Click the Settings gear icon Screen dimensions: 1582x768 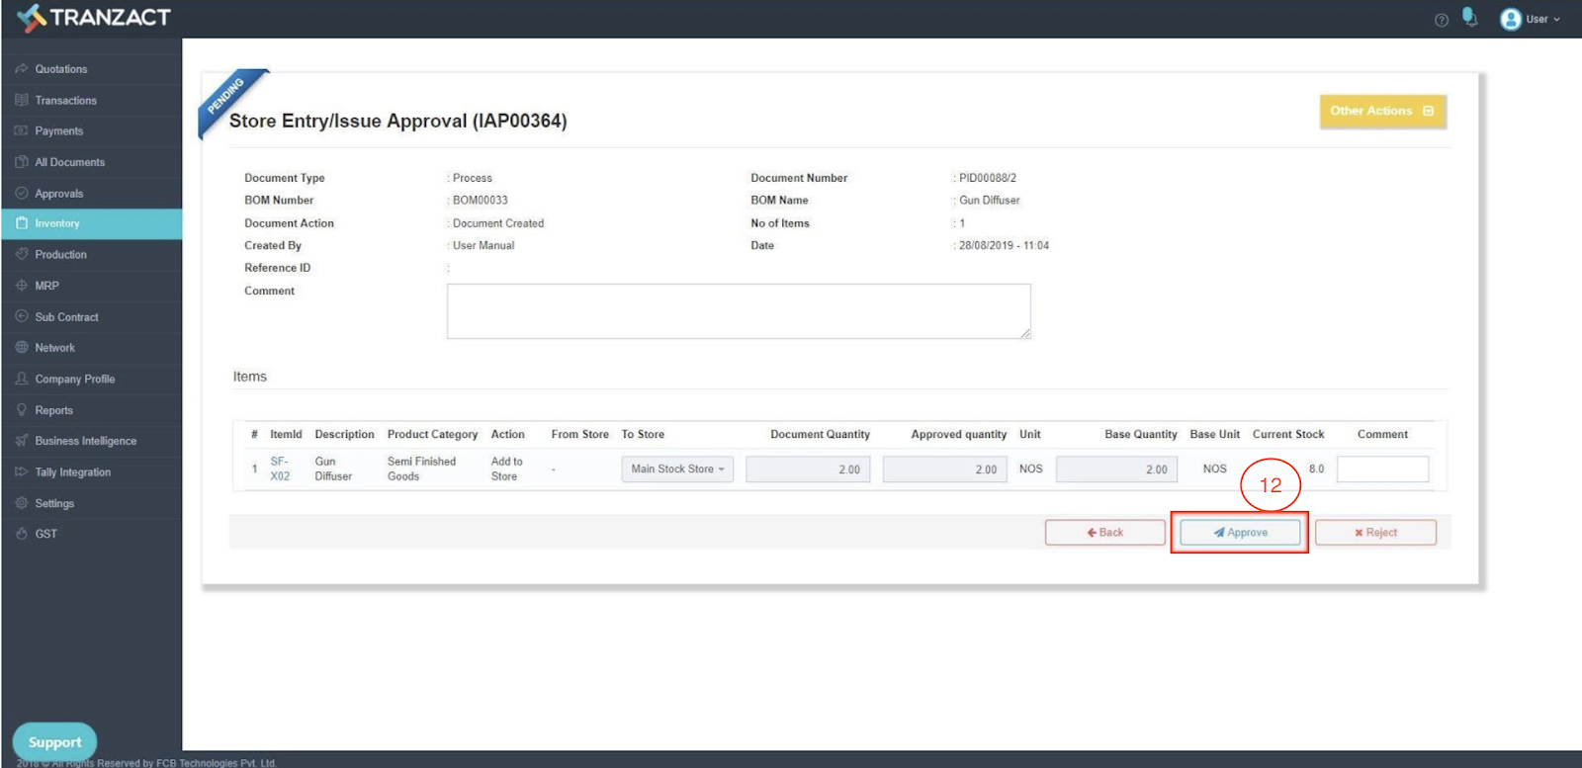[22, 503]
